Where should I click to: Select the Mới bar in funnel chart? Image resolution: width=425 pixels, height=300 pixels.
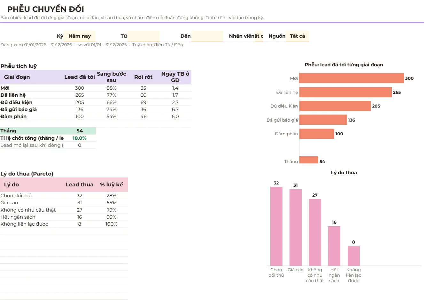click(352, 78)
